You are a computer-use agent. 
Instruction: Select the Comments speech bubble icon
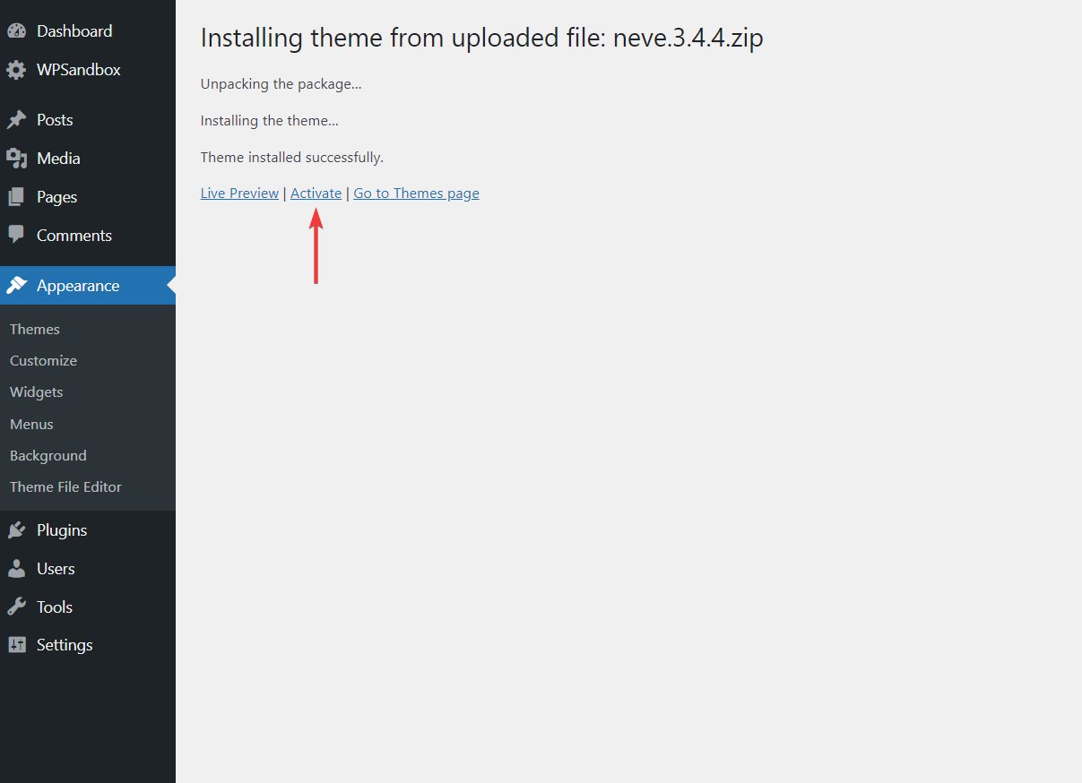pyautogui.click(x=19, y=235)
